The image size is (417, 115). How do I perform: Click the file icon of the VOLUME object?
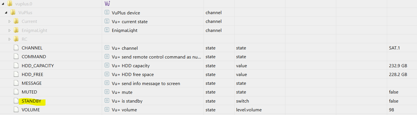(16, 110)
